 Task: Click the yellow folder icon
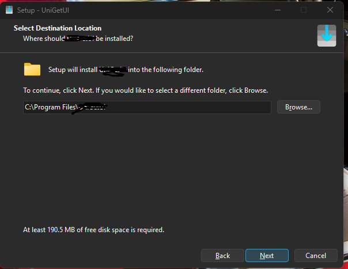[32, 70]
